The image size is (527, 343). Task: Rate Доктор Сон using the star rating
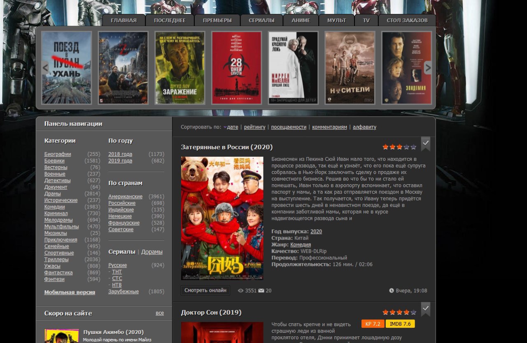399,312
